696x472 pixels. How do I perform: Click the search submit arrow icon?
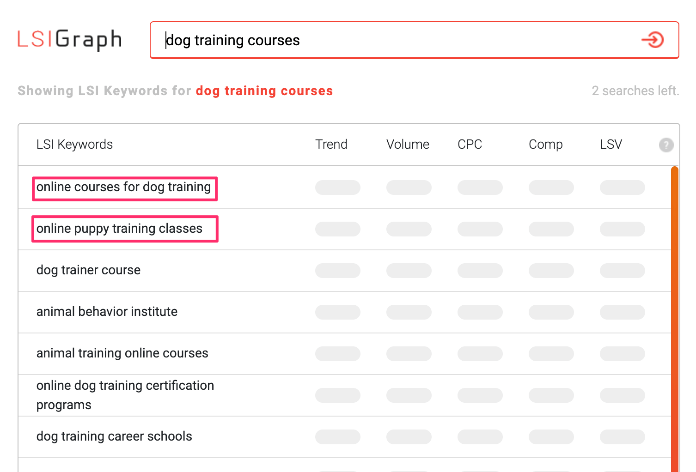point(653,40)
